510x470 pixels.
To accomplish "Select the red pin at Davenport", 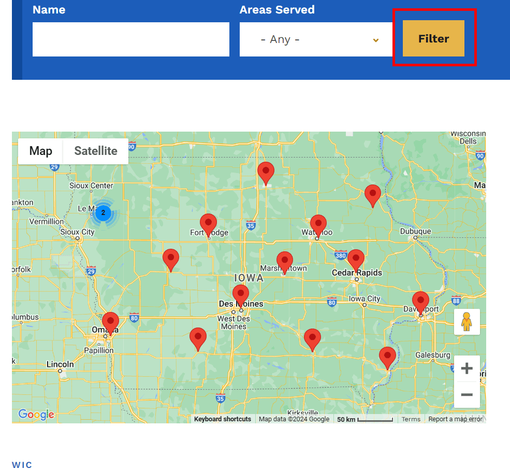I will click(420, 304).
